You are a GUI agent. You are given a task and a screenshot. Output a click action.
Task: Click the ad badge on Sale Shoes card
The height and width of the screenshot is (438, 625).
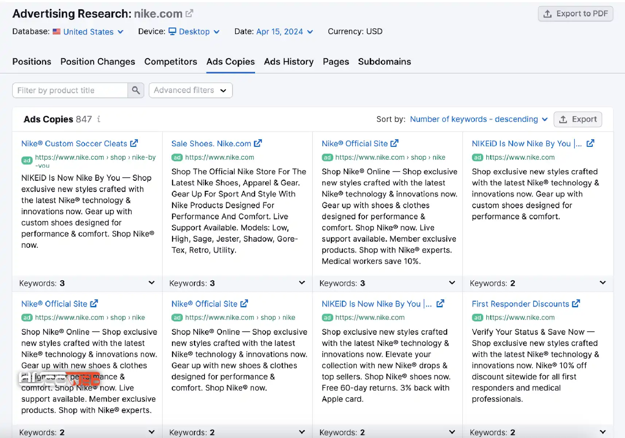point(177,157)
